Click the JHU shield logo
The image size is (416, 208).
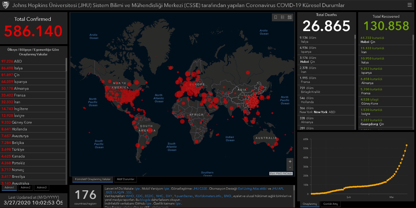pos(5,5)
